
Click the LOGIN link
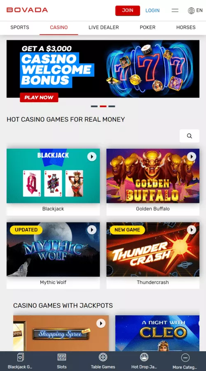click(152, 10)
